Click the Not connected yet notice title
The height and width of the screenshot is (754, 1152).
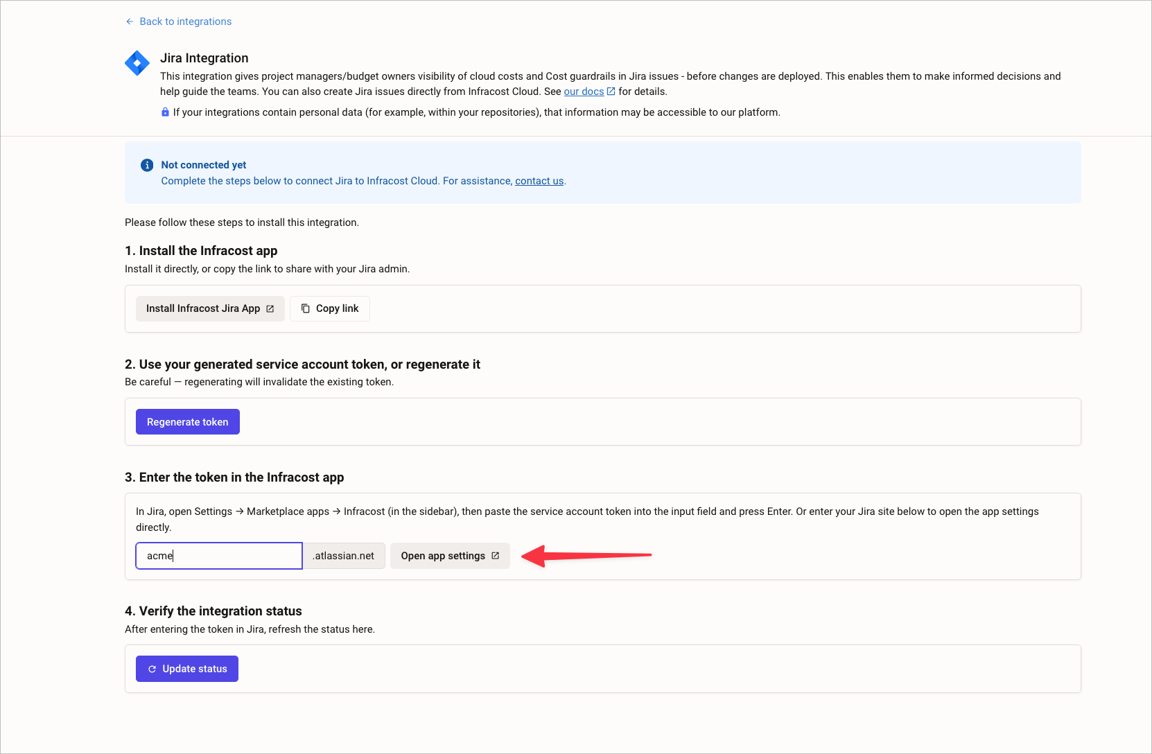[204, 165]
